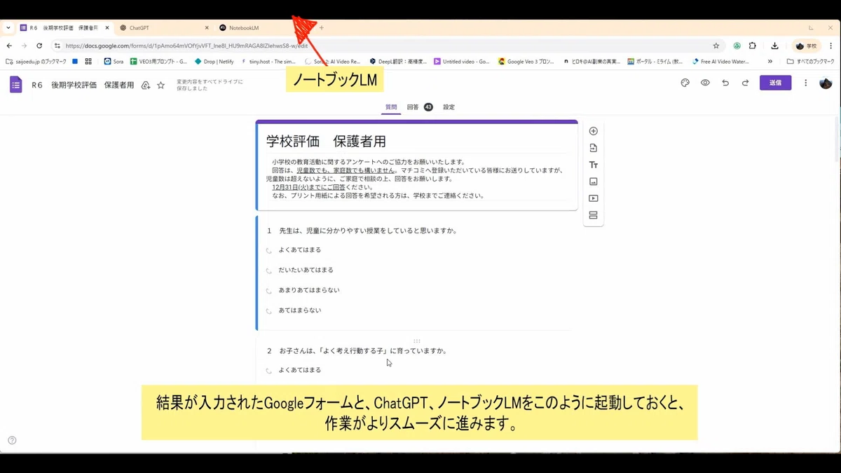Click the docs.google.com address bar URL
The width and height of the screenshot is (841, 473).
point(186,46)
